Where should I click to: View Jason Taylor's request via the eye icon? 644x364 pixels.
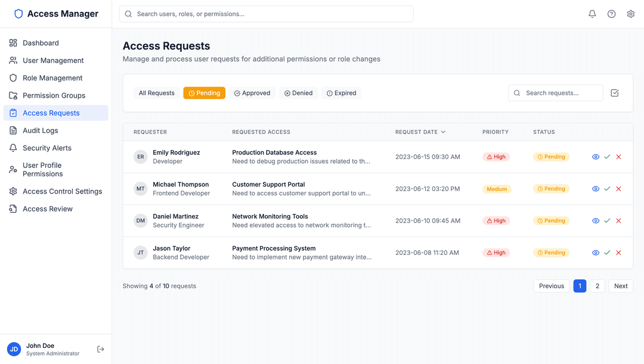point(595,252)
